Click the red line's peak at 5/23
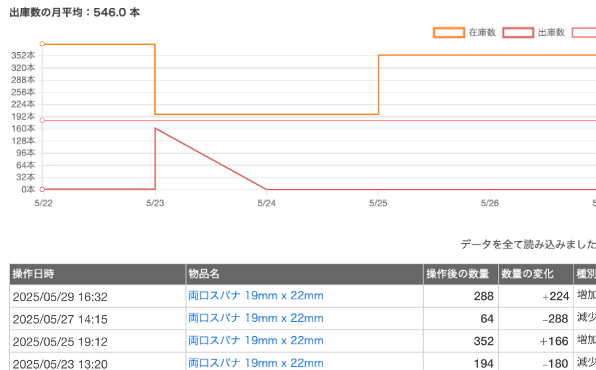Image resolution: width=596 pixels, height=370 pixels. pyautogui.click(x=155, y=128)
